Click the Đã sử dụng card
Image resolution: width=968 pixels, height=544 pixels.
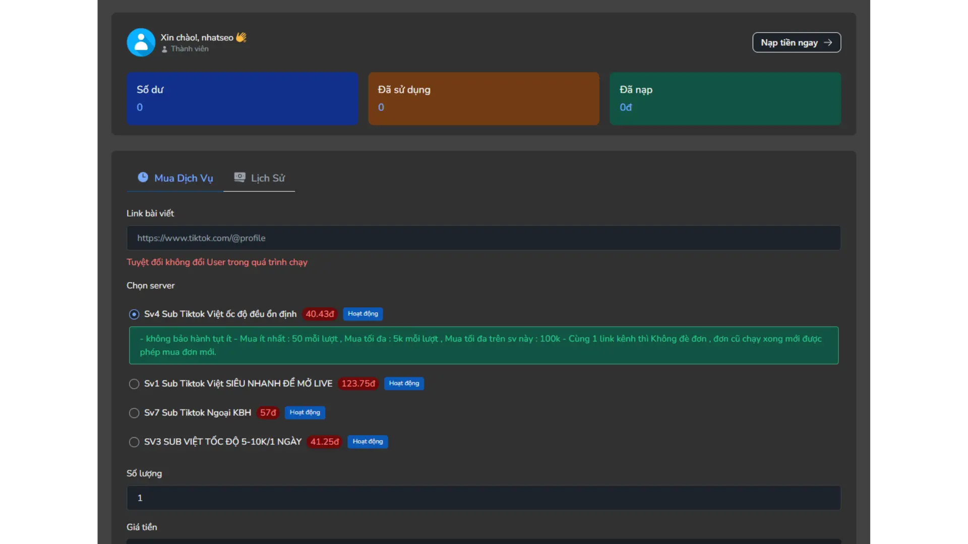[483, 99]
